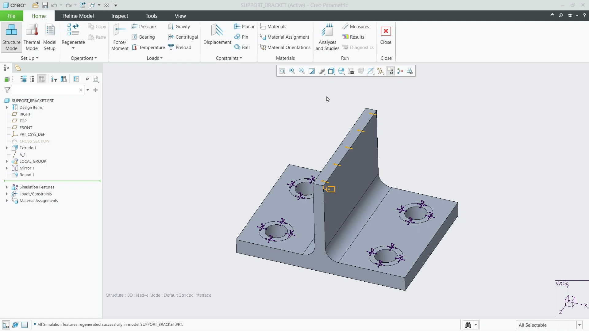This screenshot has height=331, width=589.
Task: Expand Simulation Features tree node
Action: click(x=7, y=187)
